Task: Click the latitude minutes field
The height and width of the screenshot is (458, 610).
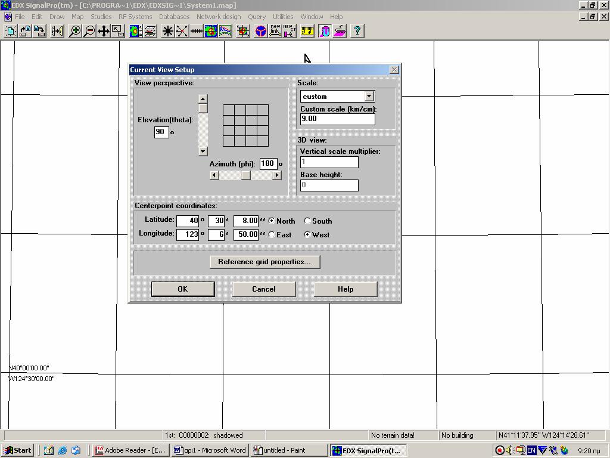Action: tap(216, 221)
